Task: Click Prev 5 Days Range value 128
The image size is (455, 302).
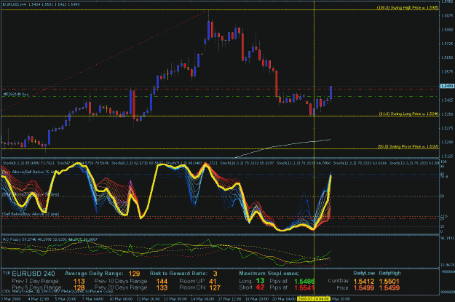Action: click(79, 287)
